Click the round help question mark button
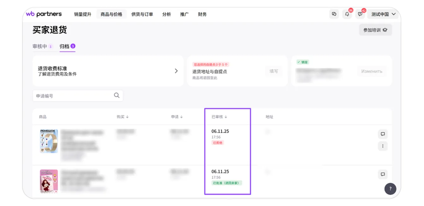Viewport: 424px width, 206px height. click(x=390, y=189)
